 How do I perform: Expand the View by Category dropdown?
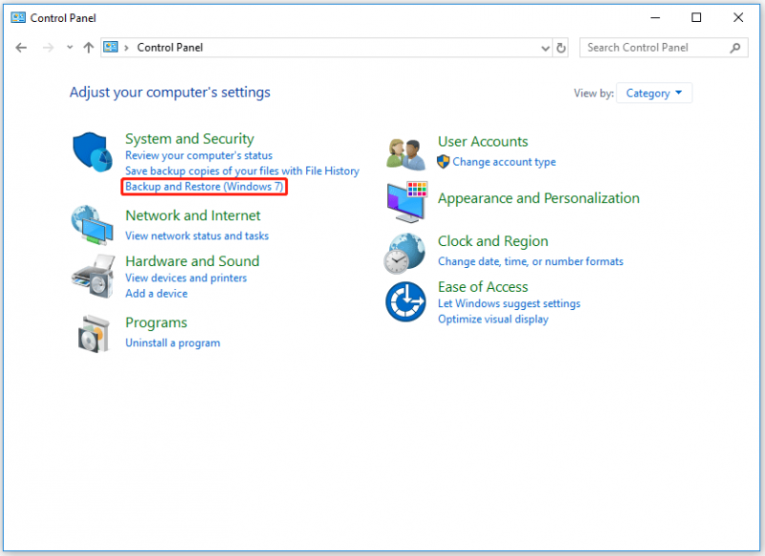(x=654, y=93)
